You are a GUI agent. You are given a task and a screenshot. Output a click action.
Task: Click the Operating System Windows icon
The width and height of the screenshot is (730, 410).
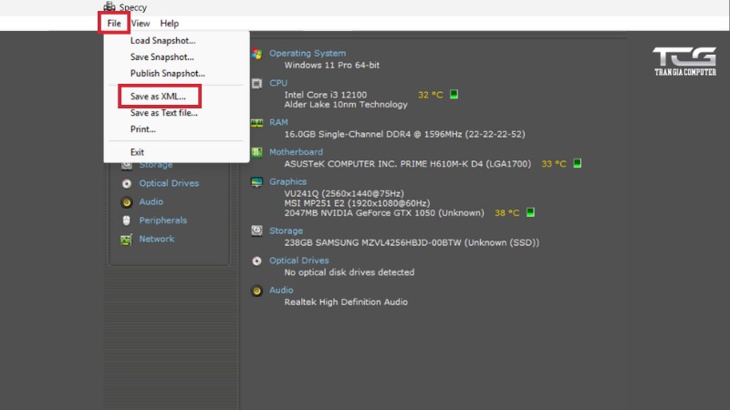click(257, 54)
